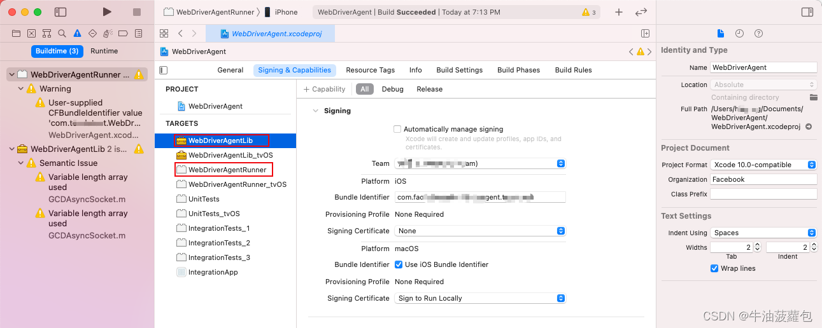Viewport: 822px width, 328px height.
Task: Show the Project navigator folder icon
Action: 17,33
